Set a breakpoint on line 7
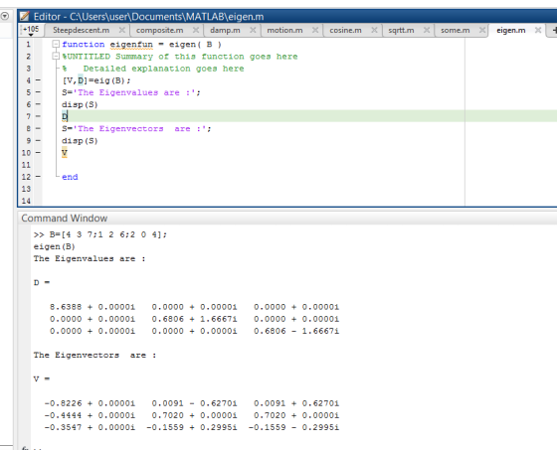This screenshot has height=450, width=557. (x=38, y=116)
